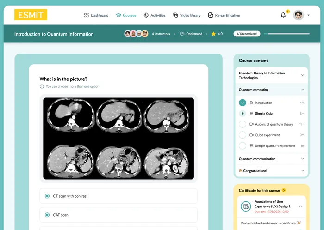Click the course title Introduction to Quantum Information
Viewport: 324px width, 230px height.
coord(54,34)
